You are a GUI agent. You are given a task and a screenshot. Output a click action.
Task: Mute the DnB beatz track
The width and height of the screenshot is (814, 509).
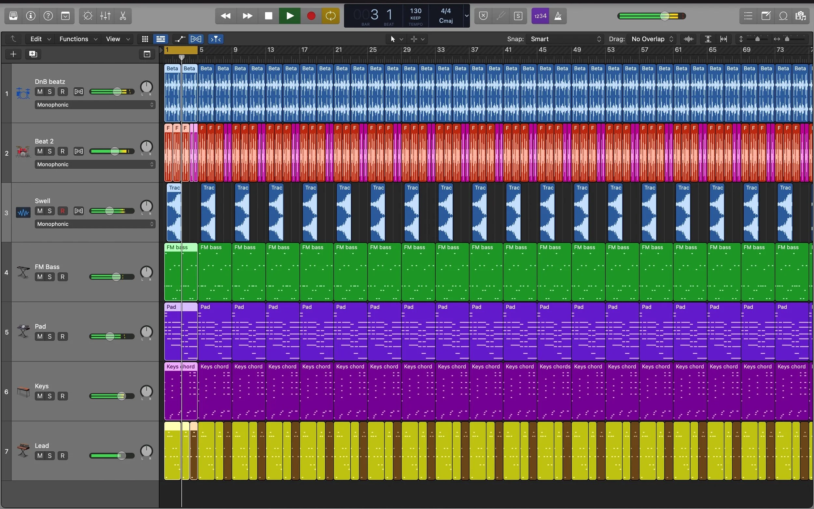40,92
